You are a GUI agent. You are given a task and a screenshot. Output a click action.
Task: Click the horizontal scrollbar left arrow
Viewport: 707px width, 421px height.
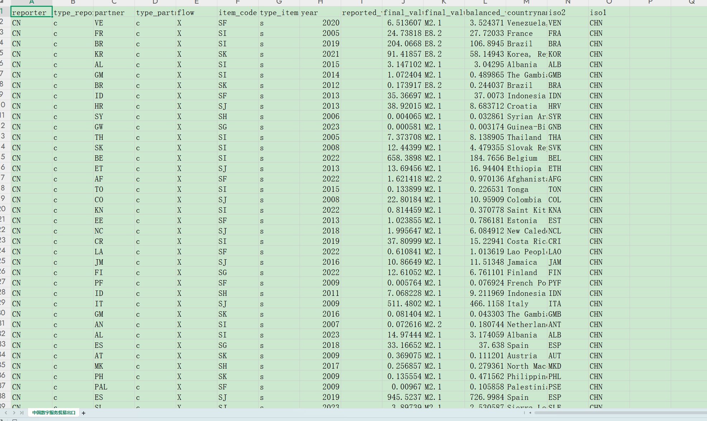point(530,413)
